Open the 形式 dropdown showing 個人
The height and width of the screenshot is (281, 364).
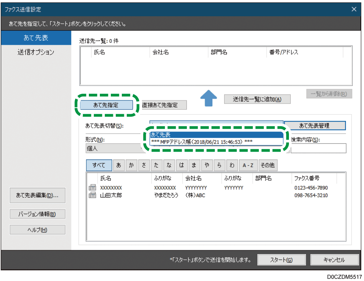[113, 149]
